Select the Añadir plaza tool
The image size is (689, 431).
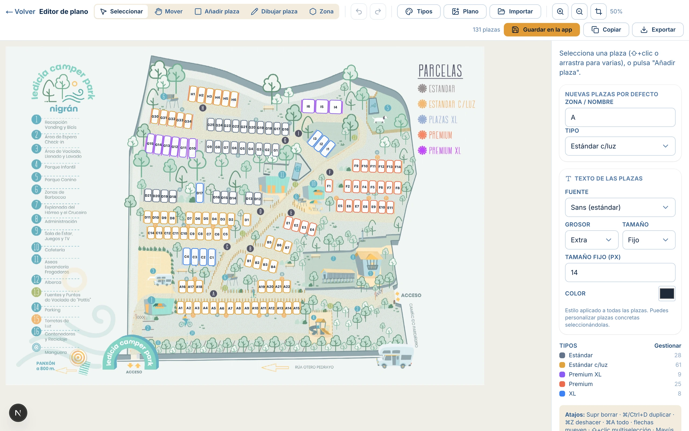coord(217,11)
